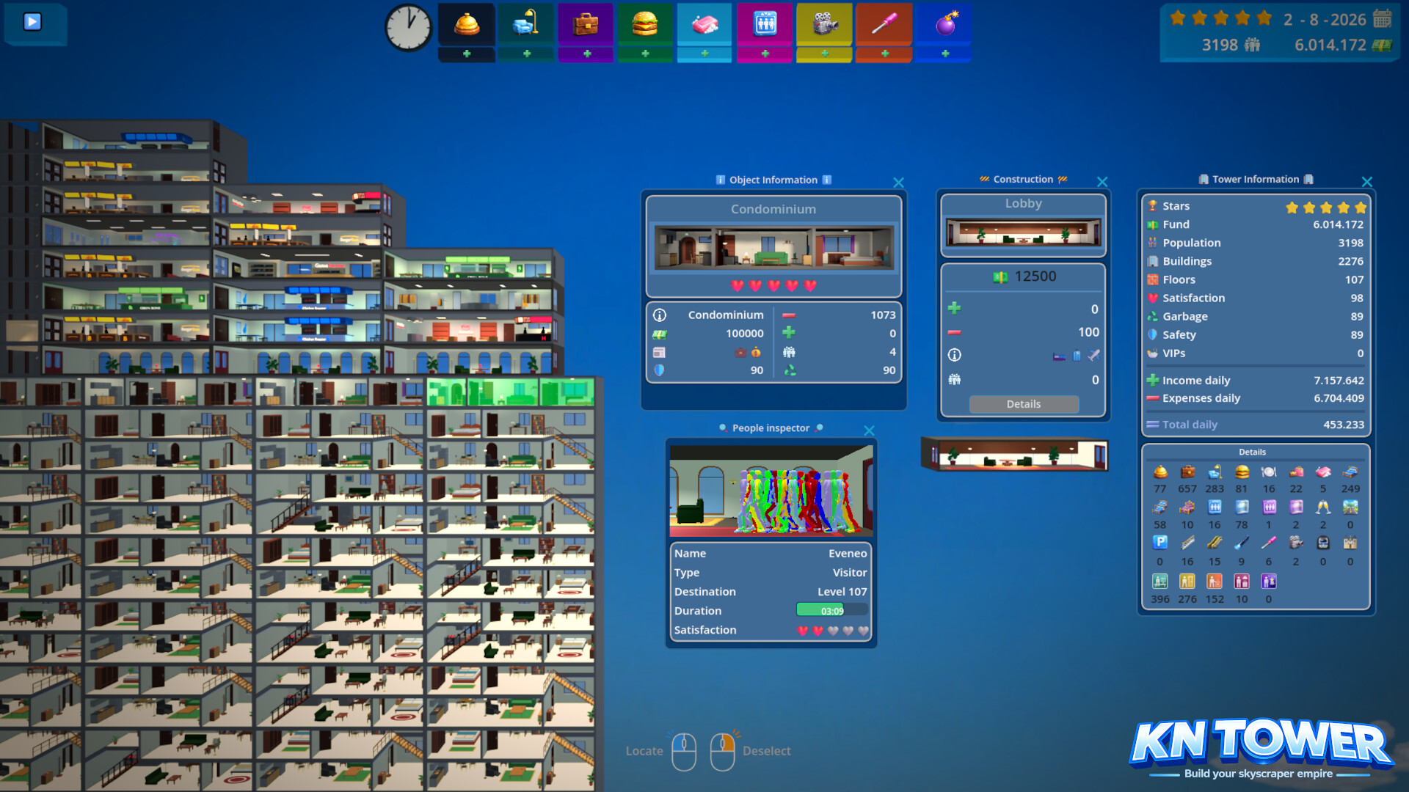Click the plate and cutlery icon in Details

pyautogui.click(x=1269, y=472)
